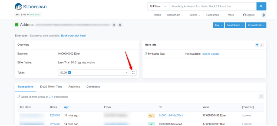Click the 10 mins ago cell

pyautogui.click(x=71, y=115)
